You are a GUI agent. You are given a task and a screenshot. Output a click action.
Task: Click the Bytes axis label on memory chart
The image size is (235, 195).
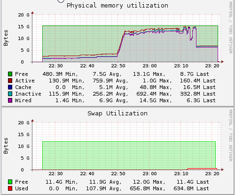coord(6,38)
